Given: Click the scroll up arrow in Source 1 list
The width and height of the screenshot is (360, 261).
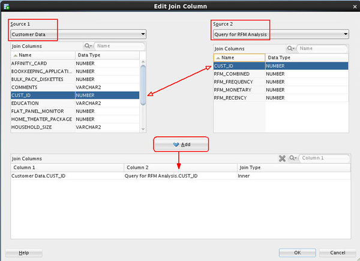Looking at the screenshot, I should (x=143, y=62).
